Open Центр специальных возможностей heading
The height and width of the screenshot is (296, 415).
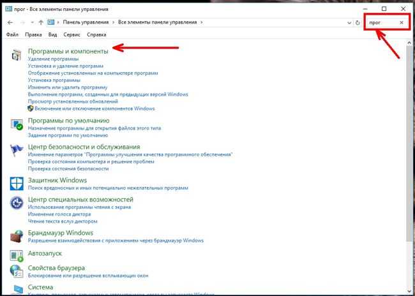80,200
